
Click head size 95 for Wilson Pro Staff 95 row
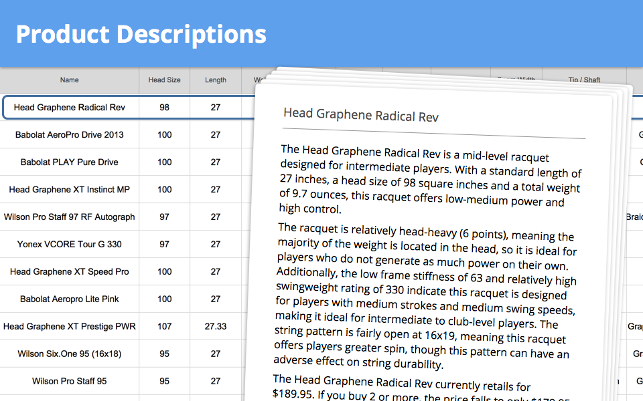165,382
